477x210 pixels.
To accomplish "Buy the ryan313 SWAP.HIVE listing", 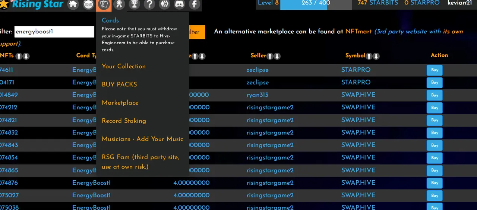I will (435, 95).
